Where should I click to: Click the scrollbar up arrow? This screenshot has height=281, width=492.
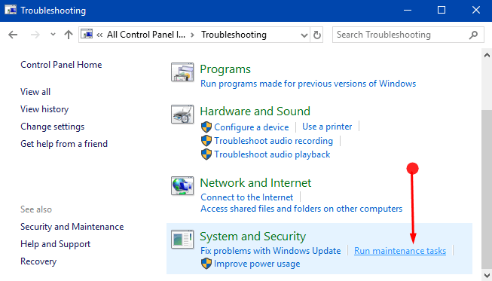[x=487, y=56]
